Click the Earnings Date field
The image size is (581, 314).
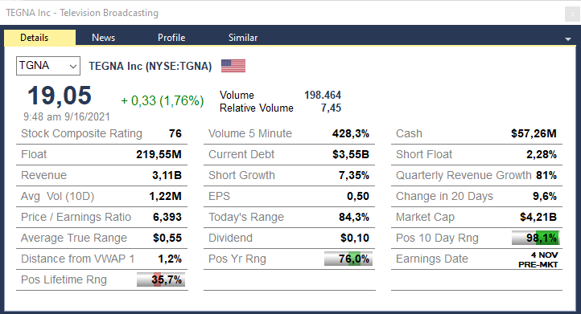(x=476, y=259)
